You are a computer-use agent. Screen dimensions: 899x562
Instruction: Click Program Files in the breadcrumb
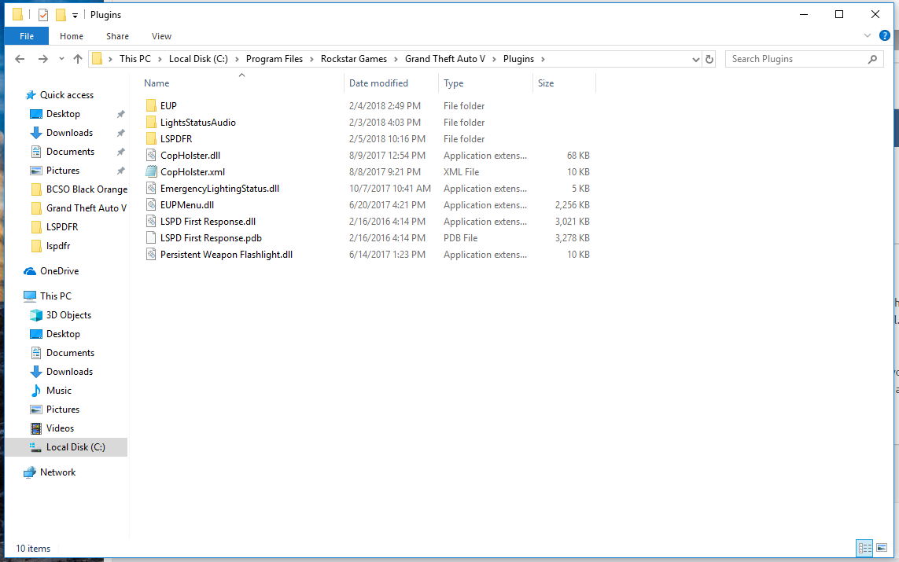pos(274,59)
